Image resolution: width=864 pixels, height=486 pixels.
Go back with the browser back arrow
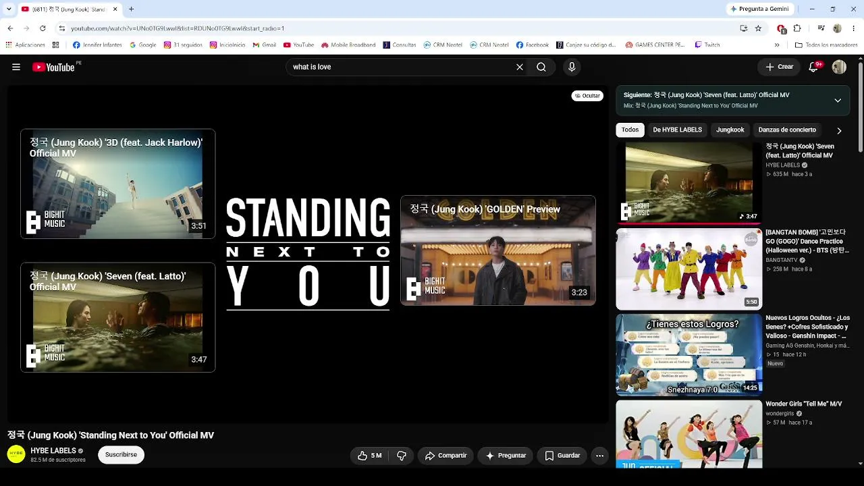[x=10, y=28]
